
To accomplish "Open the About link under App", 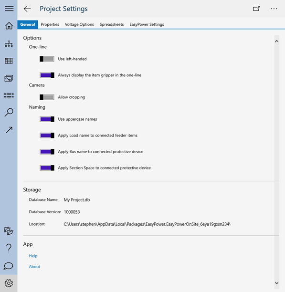I will coord(34,267).
